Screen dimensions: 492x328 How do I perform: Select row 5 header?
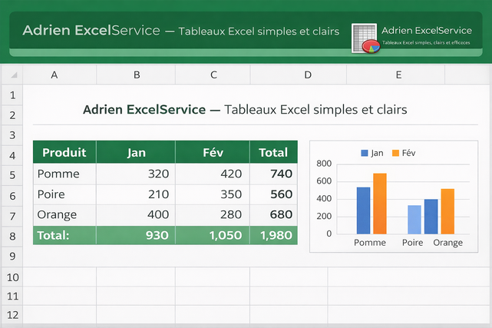(x=12, y=175)
